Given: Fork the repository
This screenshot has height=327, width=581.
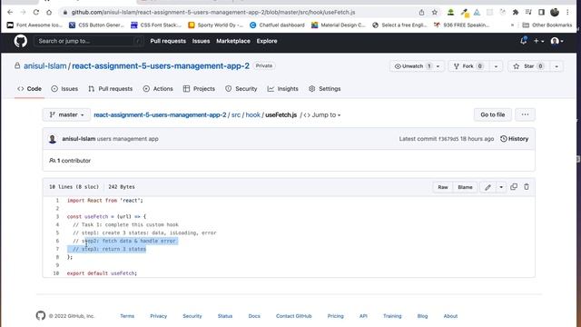Looking at the screenshot, I should click(468, 66).
